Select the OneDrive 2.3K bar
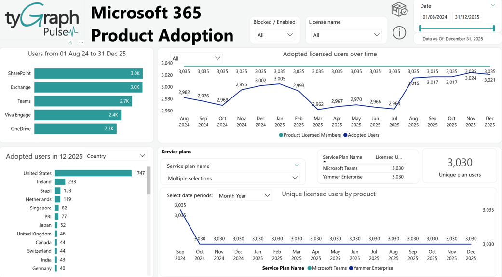This screenshot has width=502, height=277. pos(75,128)
